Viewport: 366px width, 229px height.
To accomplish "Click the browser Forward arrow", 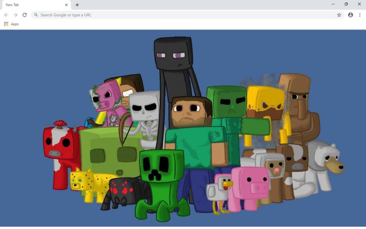I will point(15,15).
